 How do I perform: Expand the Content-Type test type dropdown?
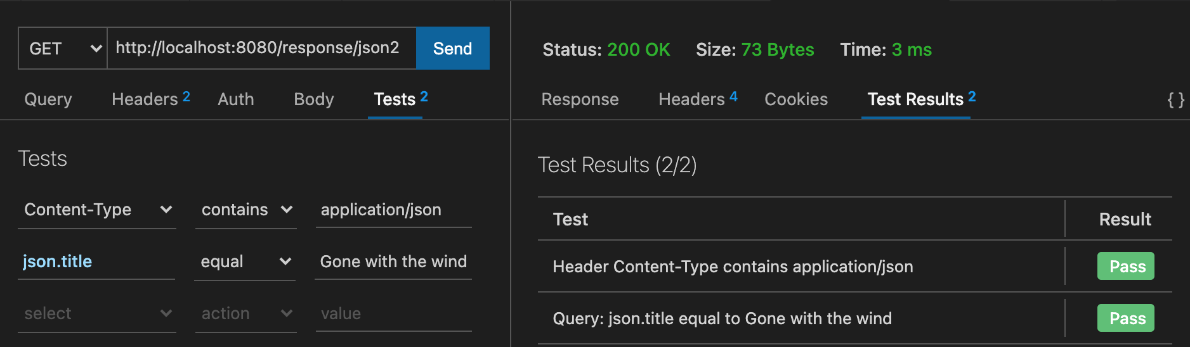97,210
